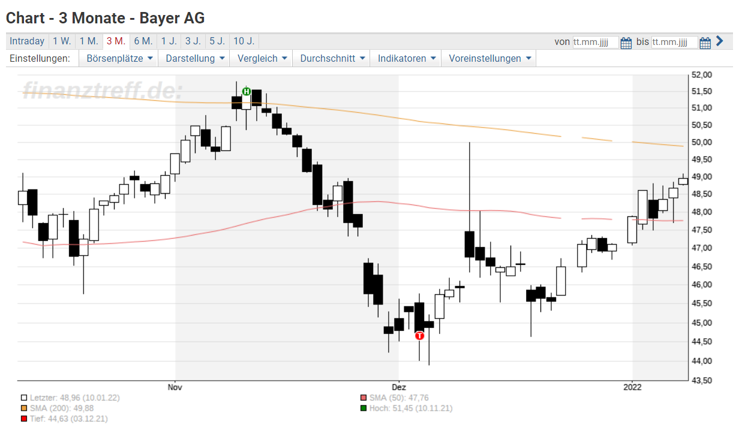Click the 'Chart - 3 Monate - Bayer AG' heading
Image resolution: width=736 pixels, height=440 pixels.
[x=106, y=18]
